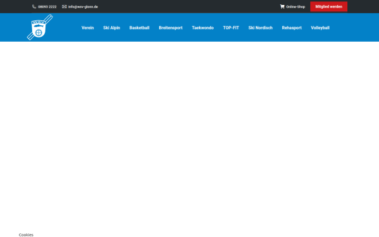Open the Ski Alpin menu
Viewport: 379px width, 237px height.
[112, 28]
